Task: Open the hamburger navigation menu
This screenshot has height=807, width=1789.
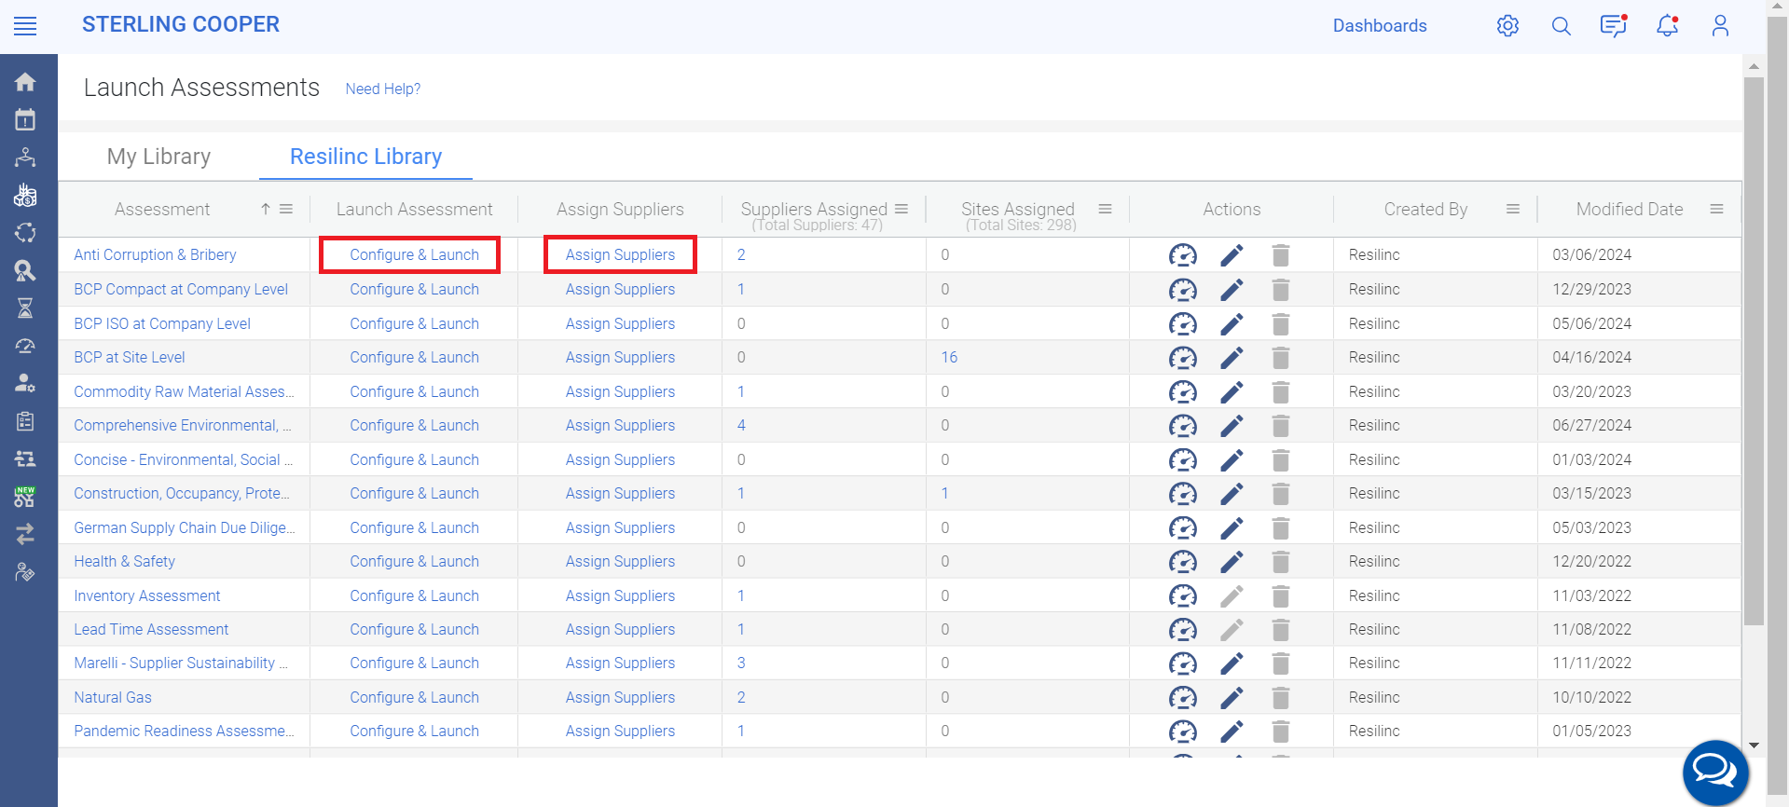Action: [x=25, y=26]
